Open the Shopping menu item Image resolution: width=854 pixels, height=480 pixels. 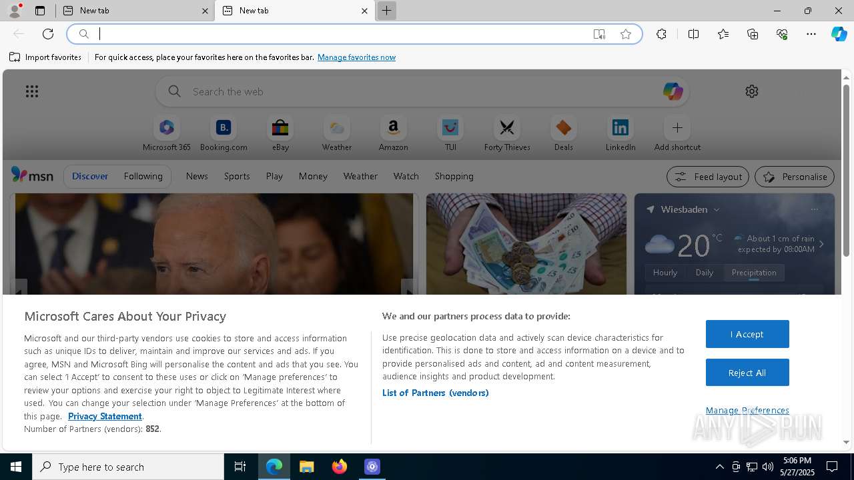click(454, 176)
